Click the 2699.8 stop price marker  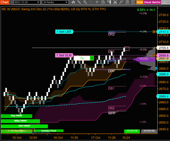coord(163,56)
